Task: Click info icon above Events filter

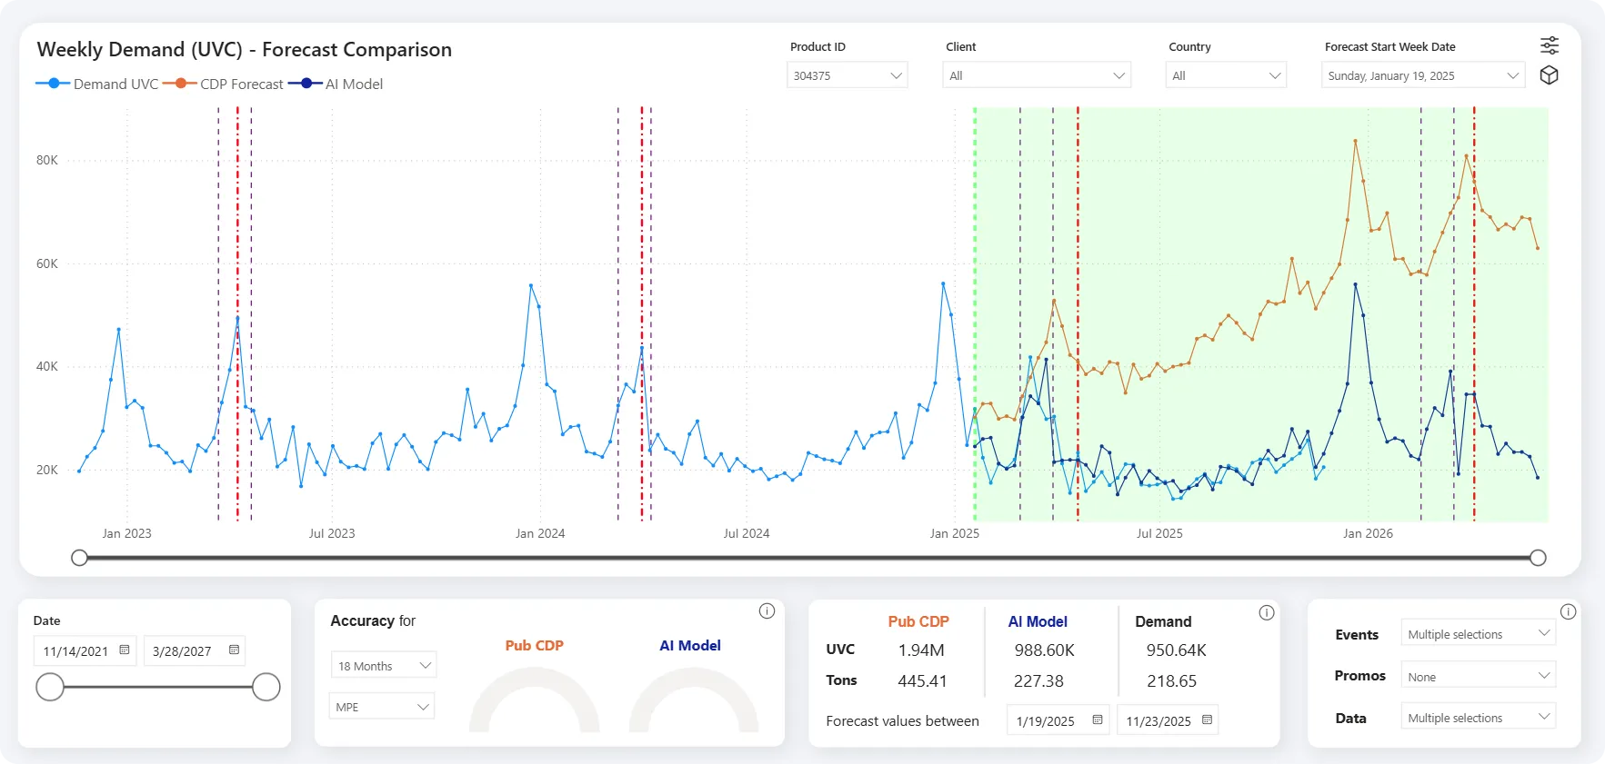Action: tap(1568, 612)
